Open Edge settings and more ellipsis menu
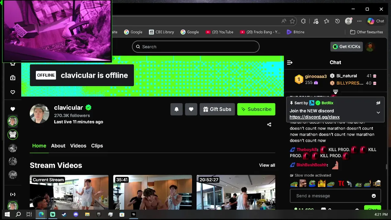This screenshot has height=220, width=391. point(359,21)
